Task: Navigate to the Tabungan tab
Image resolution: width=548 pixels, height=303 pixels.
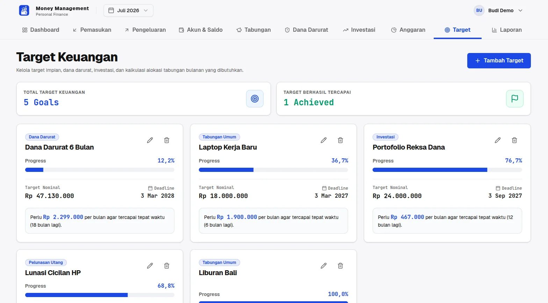Action: (254, 30)
